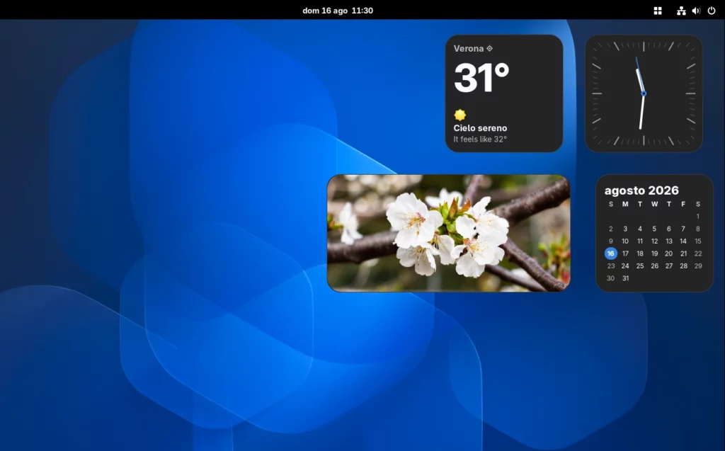Select day 14 in the calendar

683,241
